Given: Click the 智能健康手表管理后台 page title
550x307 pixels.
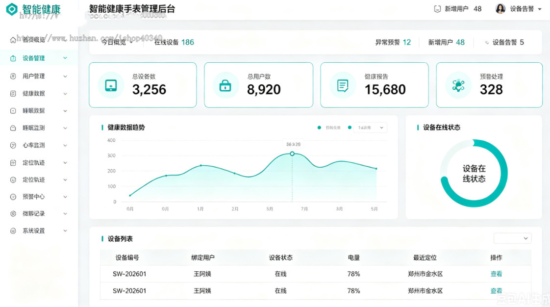Looking at the screenshot, I should (132, 9).
